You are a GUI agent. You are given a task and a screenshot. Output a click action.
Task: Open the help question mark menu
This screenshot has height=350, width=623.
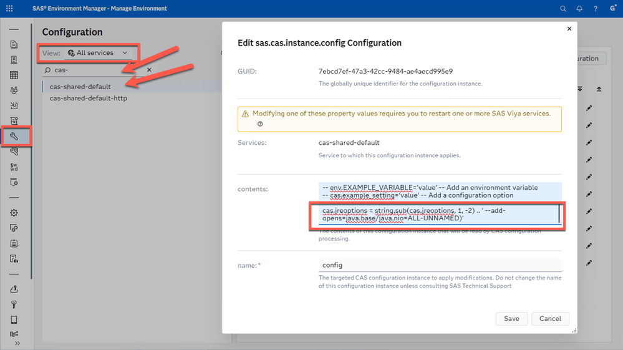tap(596, 8)
